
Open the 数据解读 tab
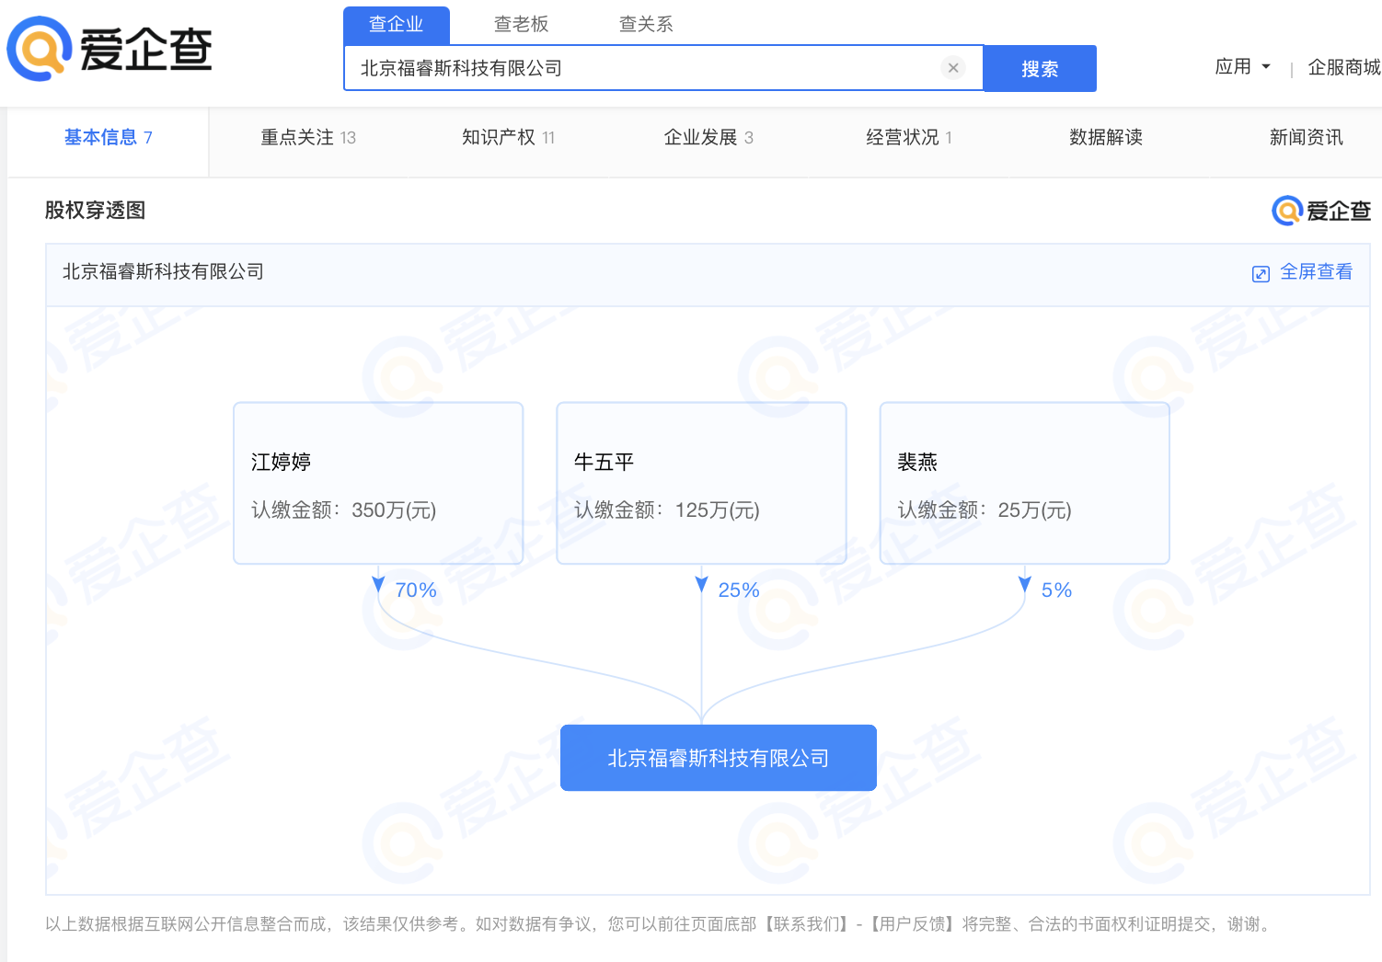point(1106,138)
